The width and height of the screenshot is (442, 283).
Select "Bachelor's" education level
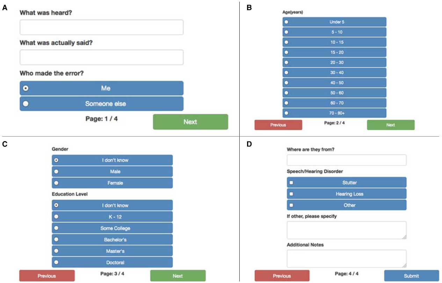[x=112, y=240]
